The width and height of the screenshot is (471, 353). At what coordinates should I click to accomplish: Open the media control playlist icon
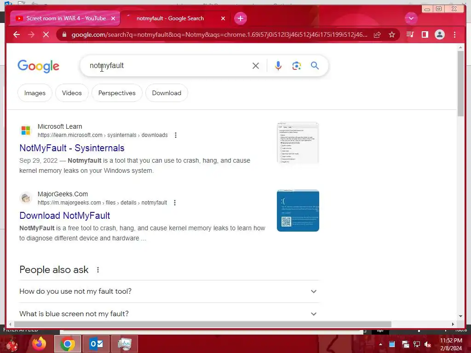(410, 34)
